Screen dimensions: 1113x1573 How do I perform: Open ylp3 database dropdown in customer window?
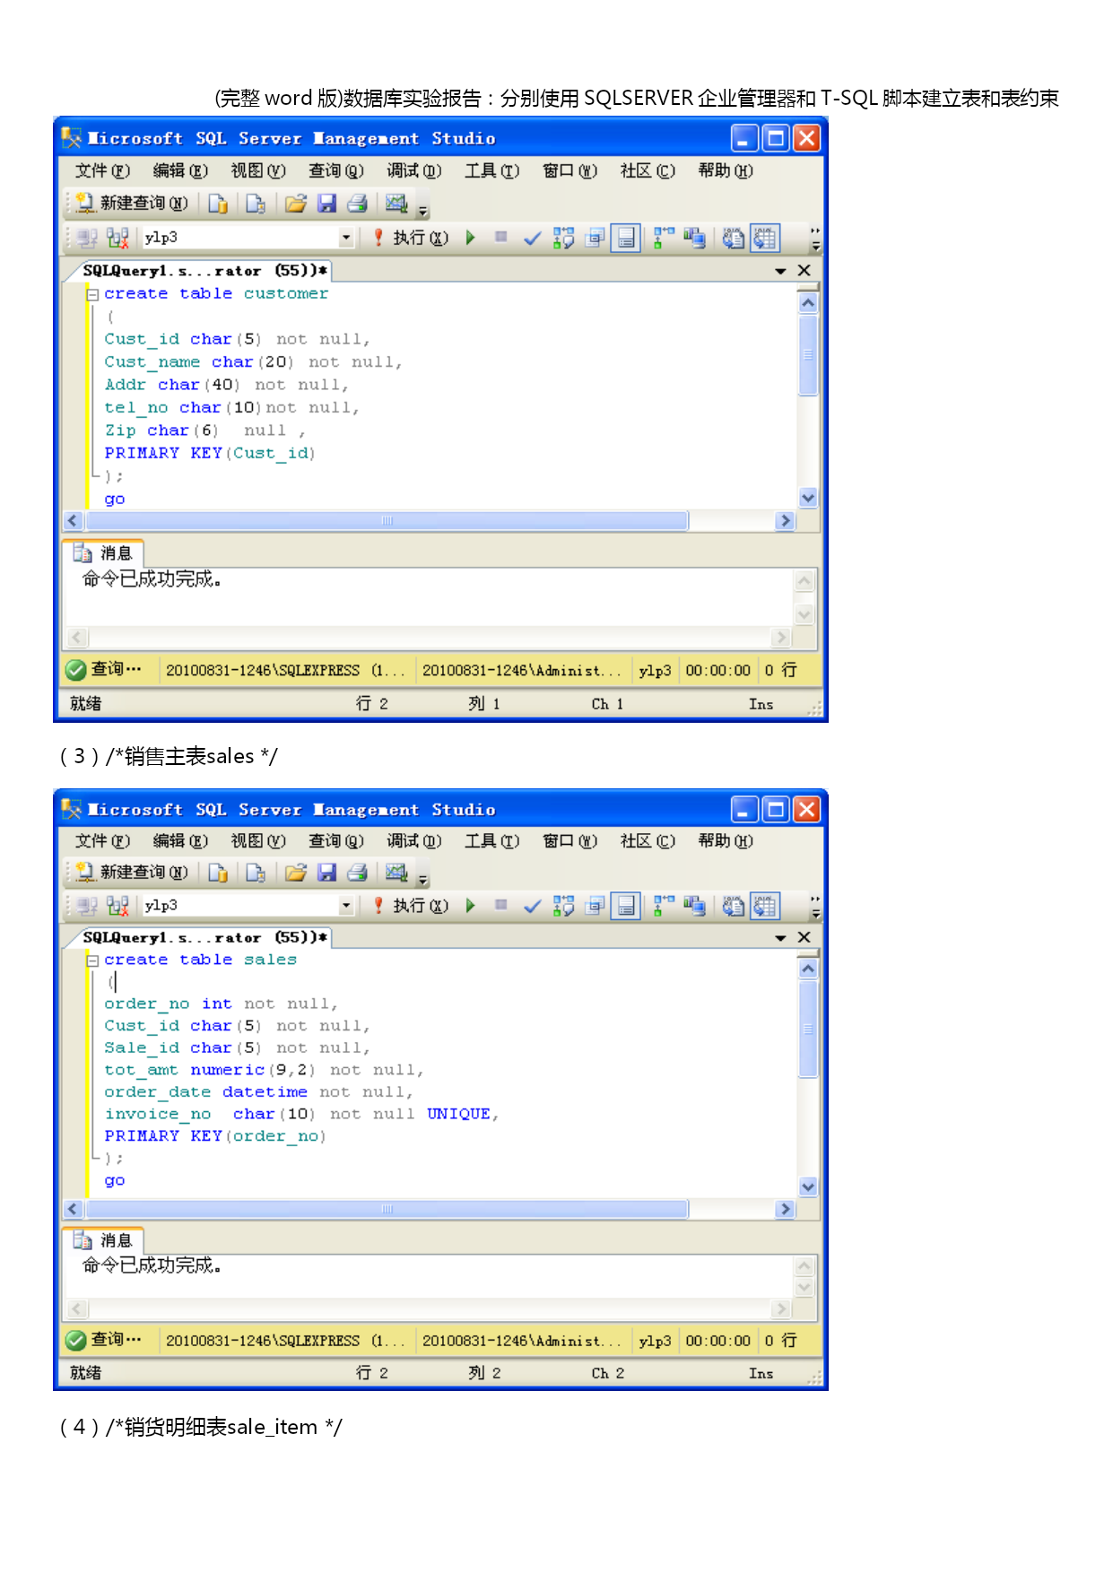tap(346, 238)
